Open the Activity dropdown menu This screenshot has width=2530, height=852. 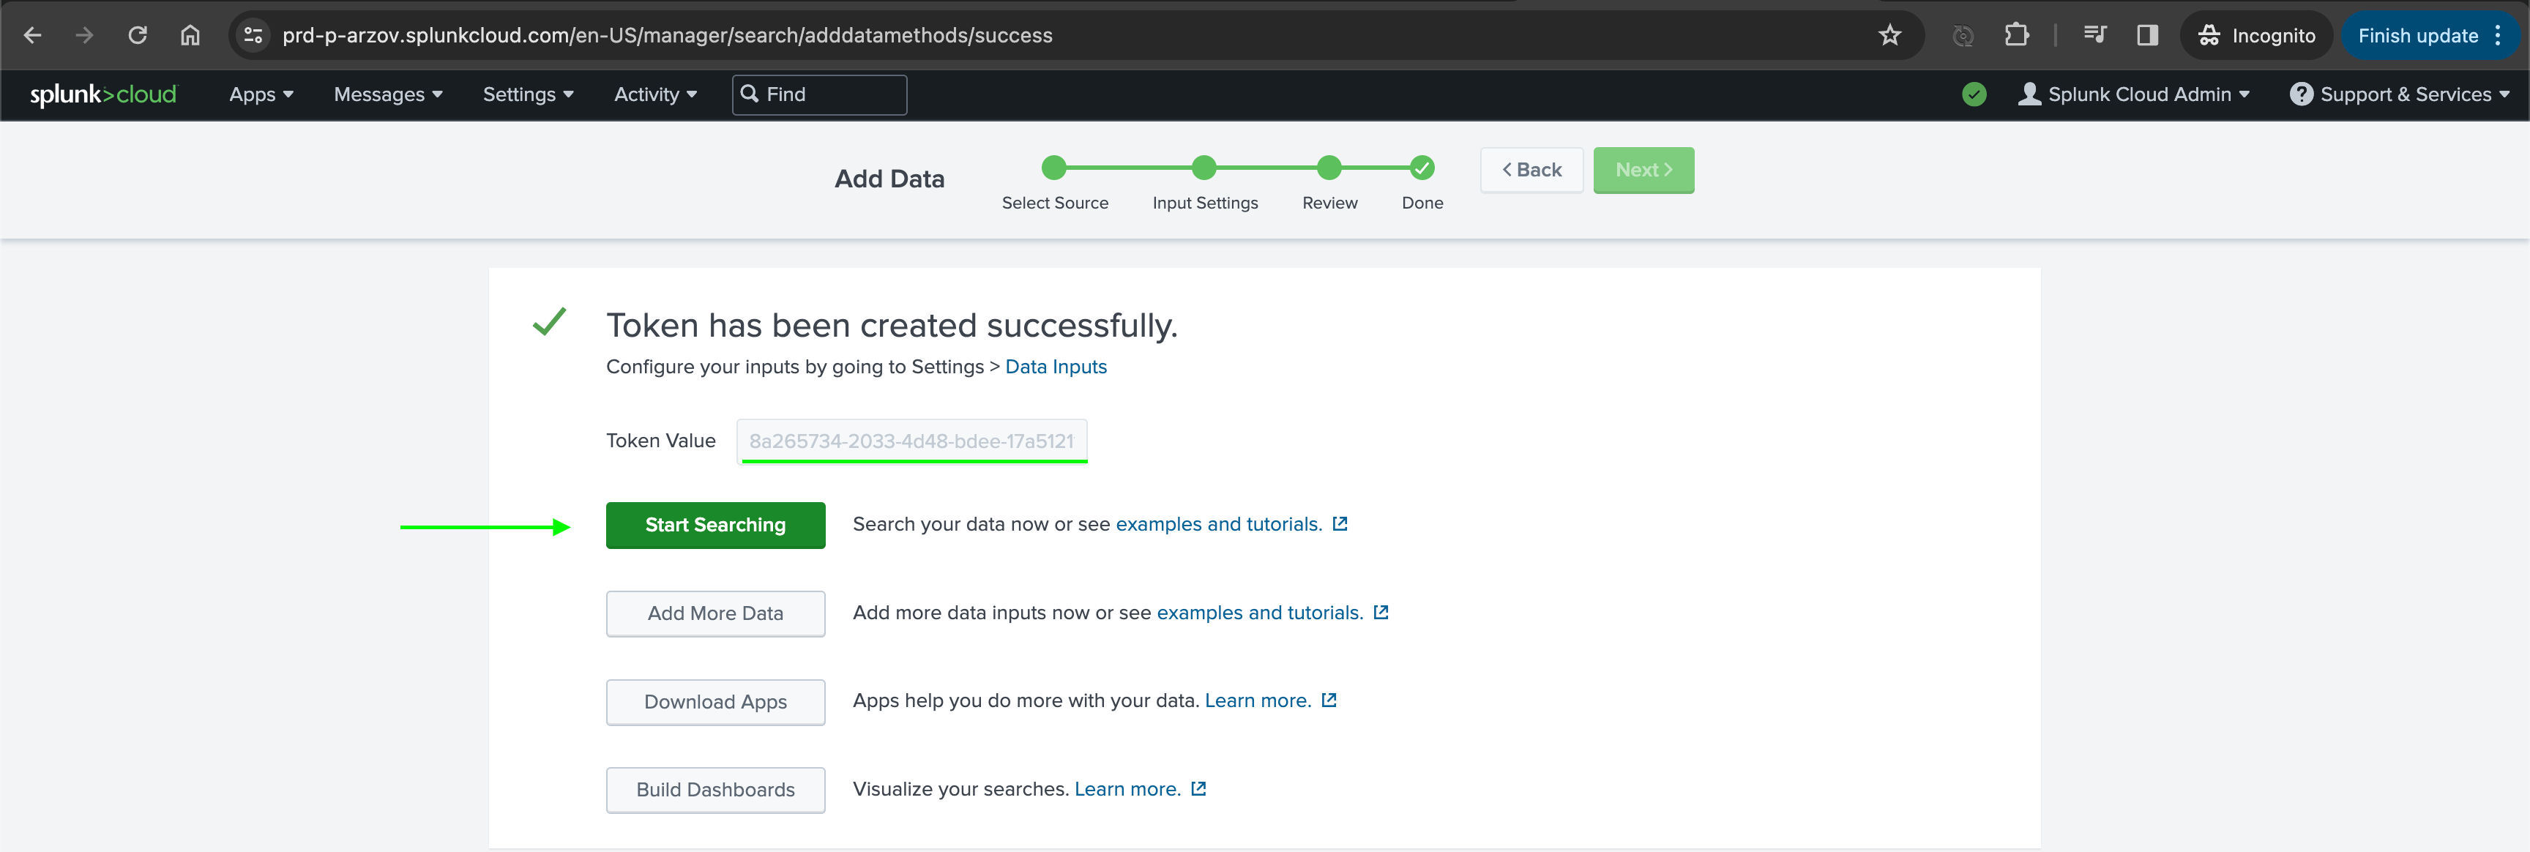[655, 94]
